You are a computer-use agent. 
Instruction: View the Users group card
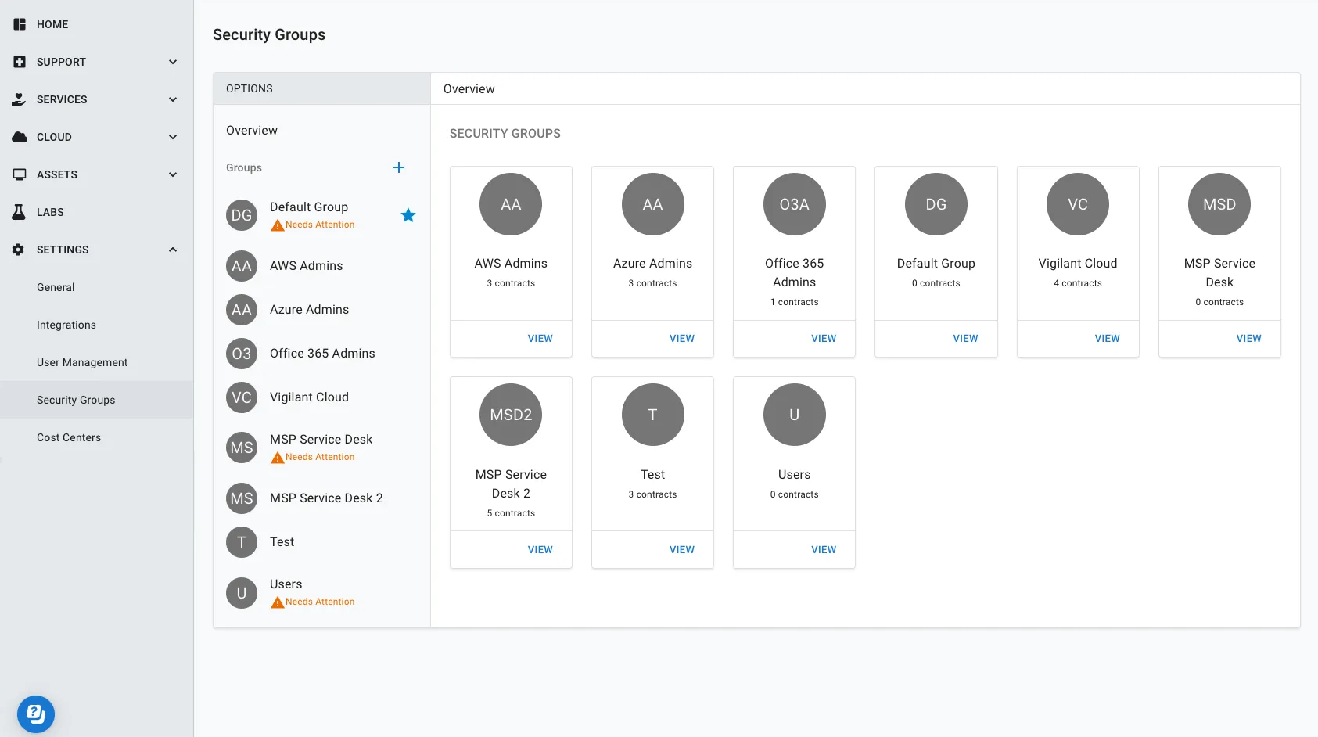[x=824, y=550]
